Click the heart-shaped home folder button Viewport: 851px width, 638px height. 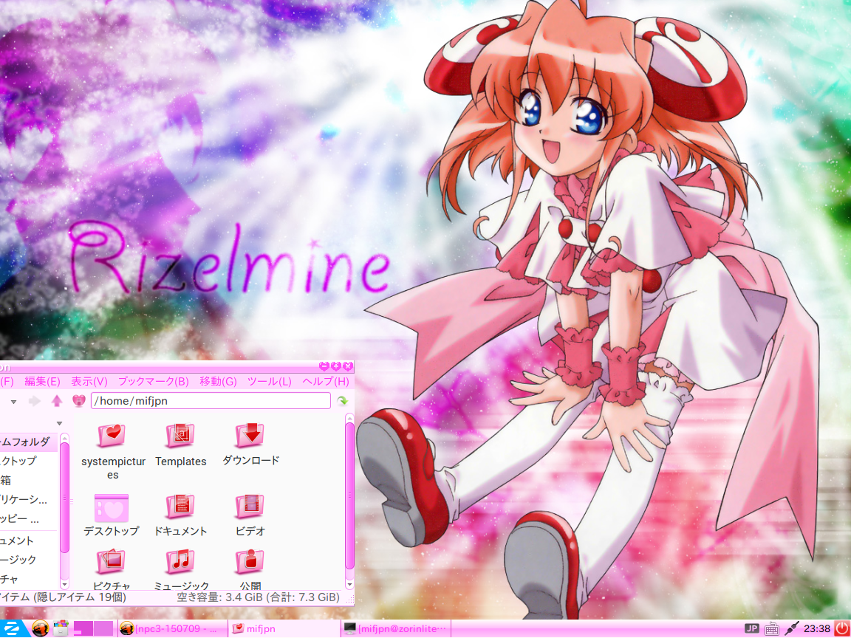[79, 401]
